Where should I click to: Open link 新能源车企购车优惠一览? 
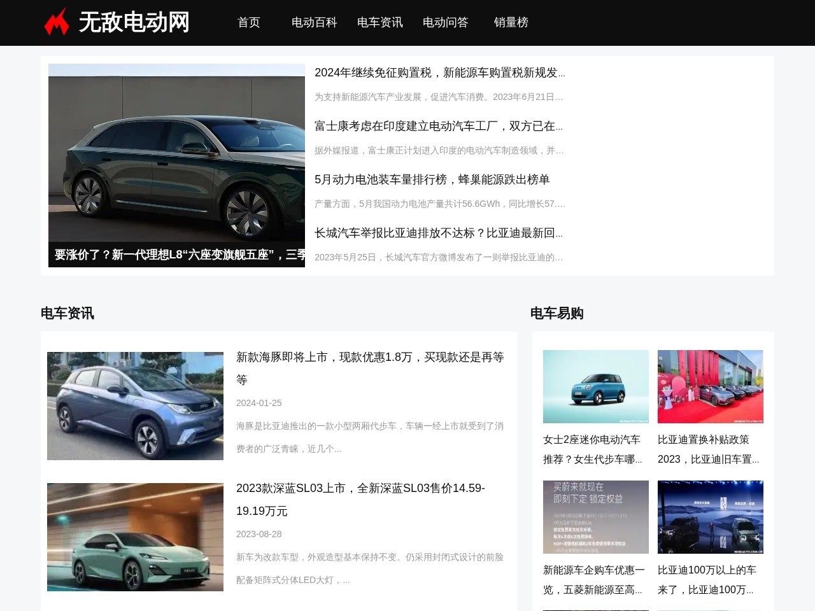click(594, 580)
